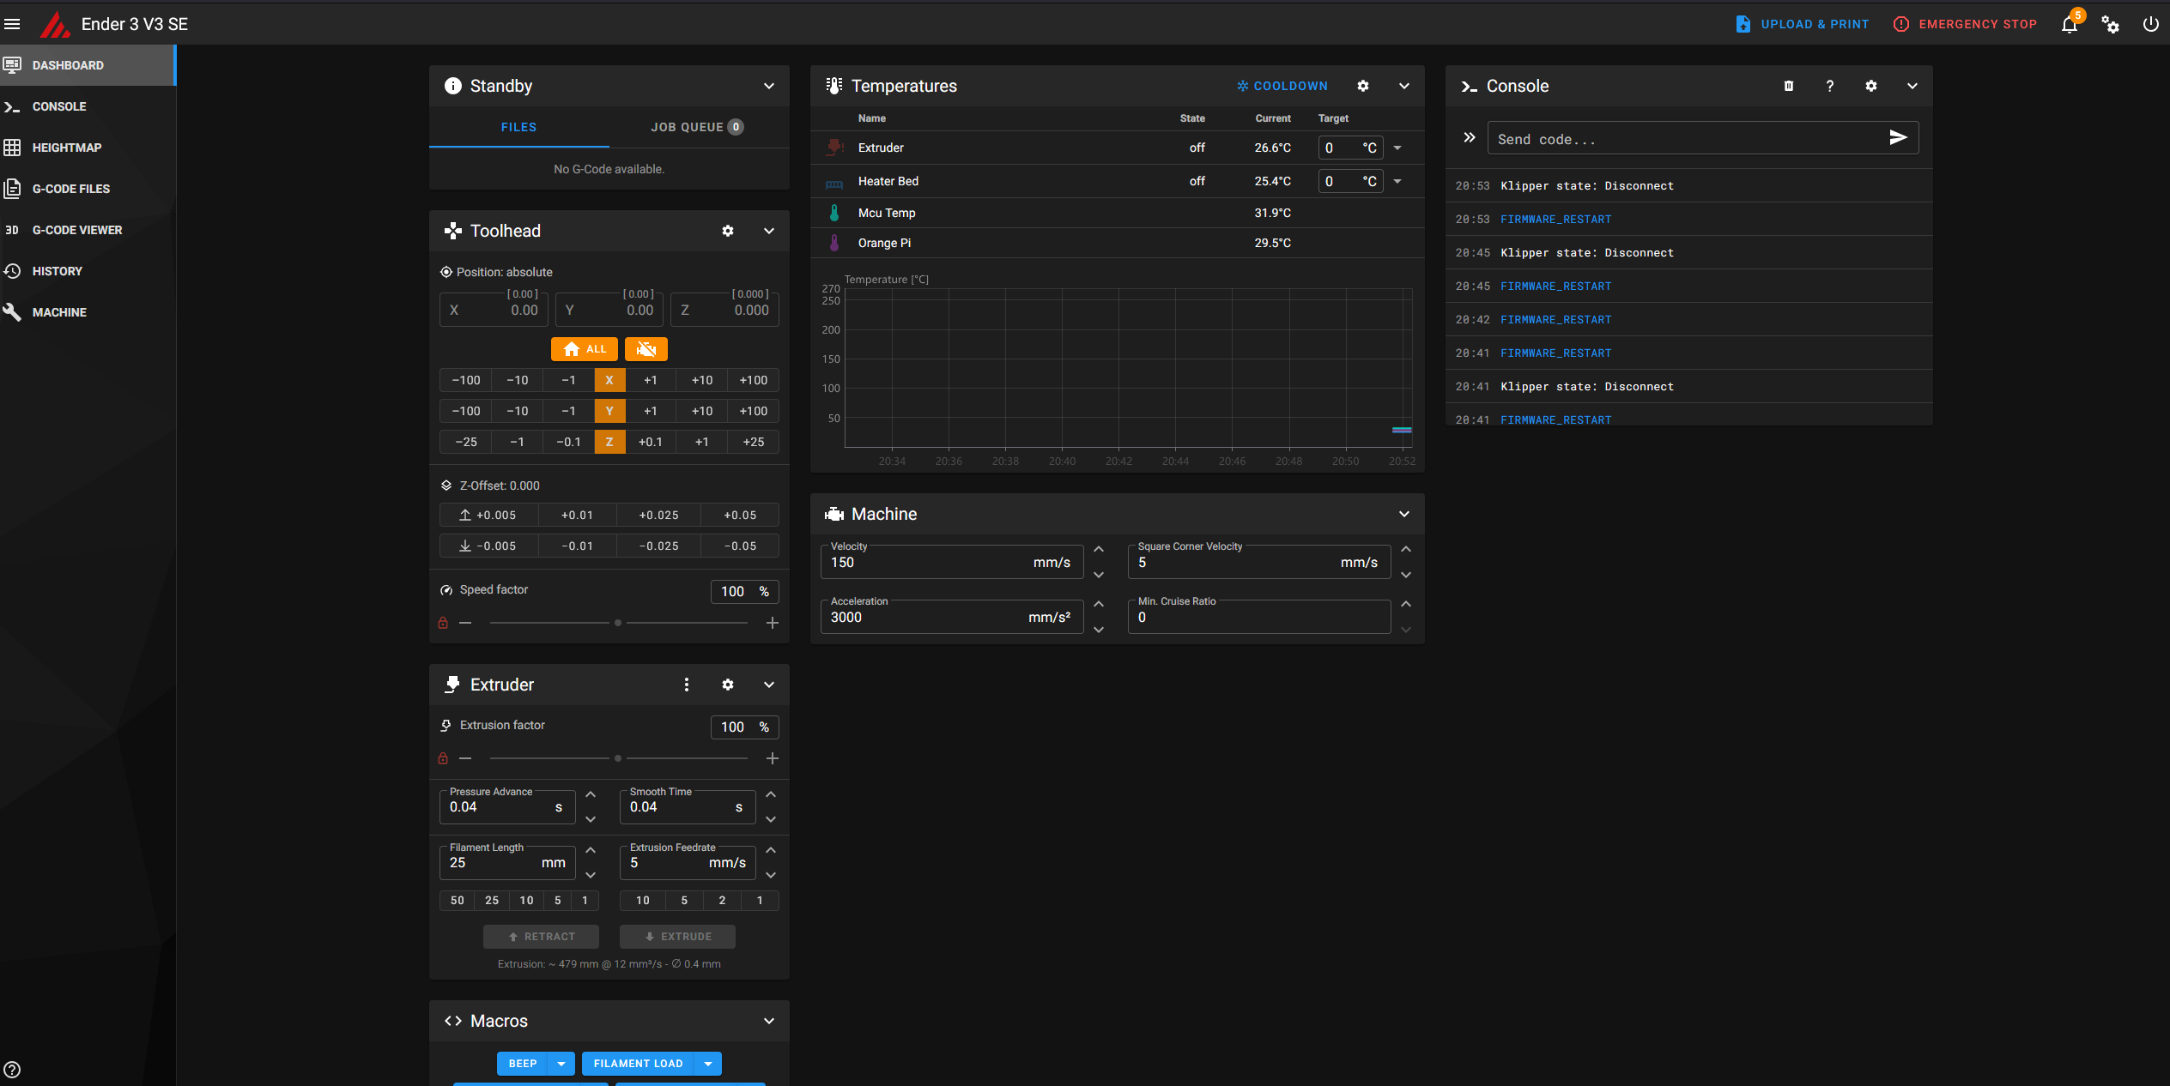Collapse the Standby panel
The width and height of the screenshot is (2170, 1086).
click(x=769, y=86)
